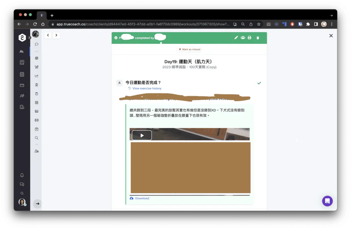Click the Download link below the video
The width and height of the screenshot is (351, 229).
click(x=142, y=198)
